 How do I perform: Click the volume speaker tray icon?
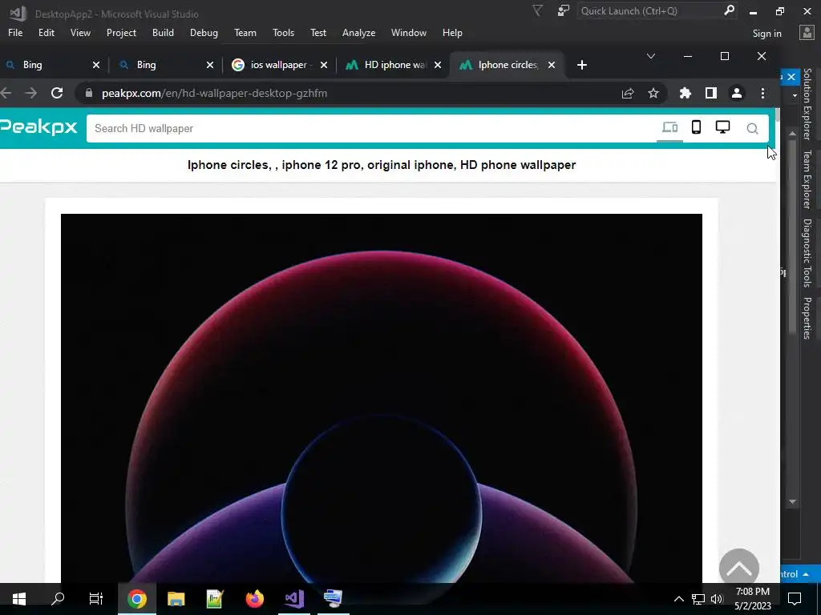point(717,599)
